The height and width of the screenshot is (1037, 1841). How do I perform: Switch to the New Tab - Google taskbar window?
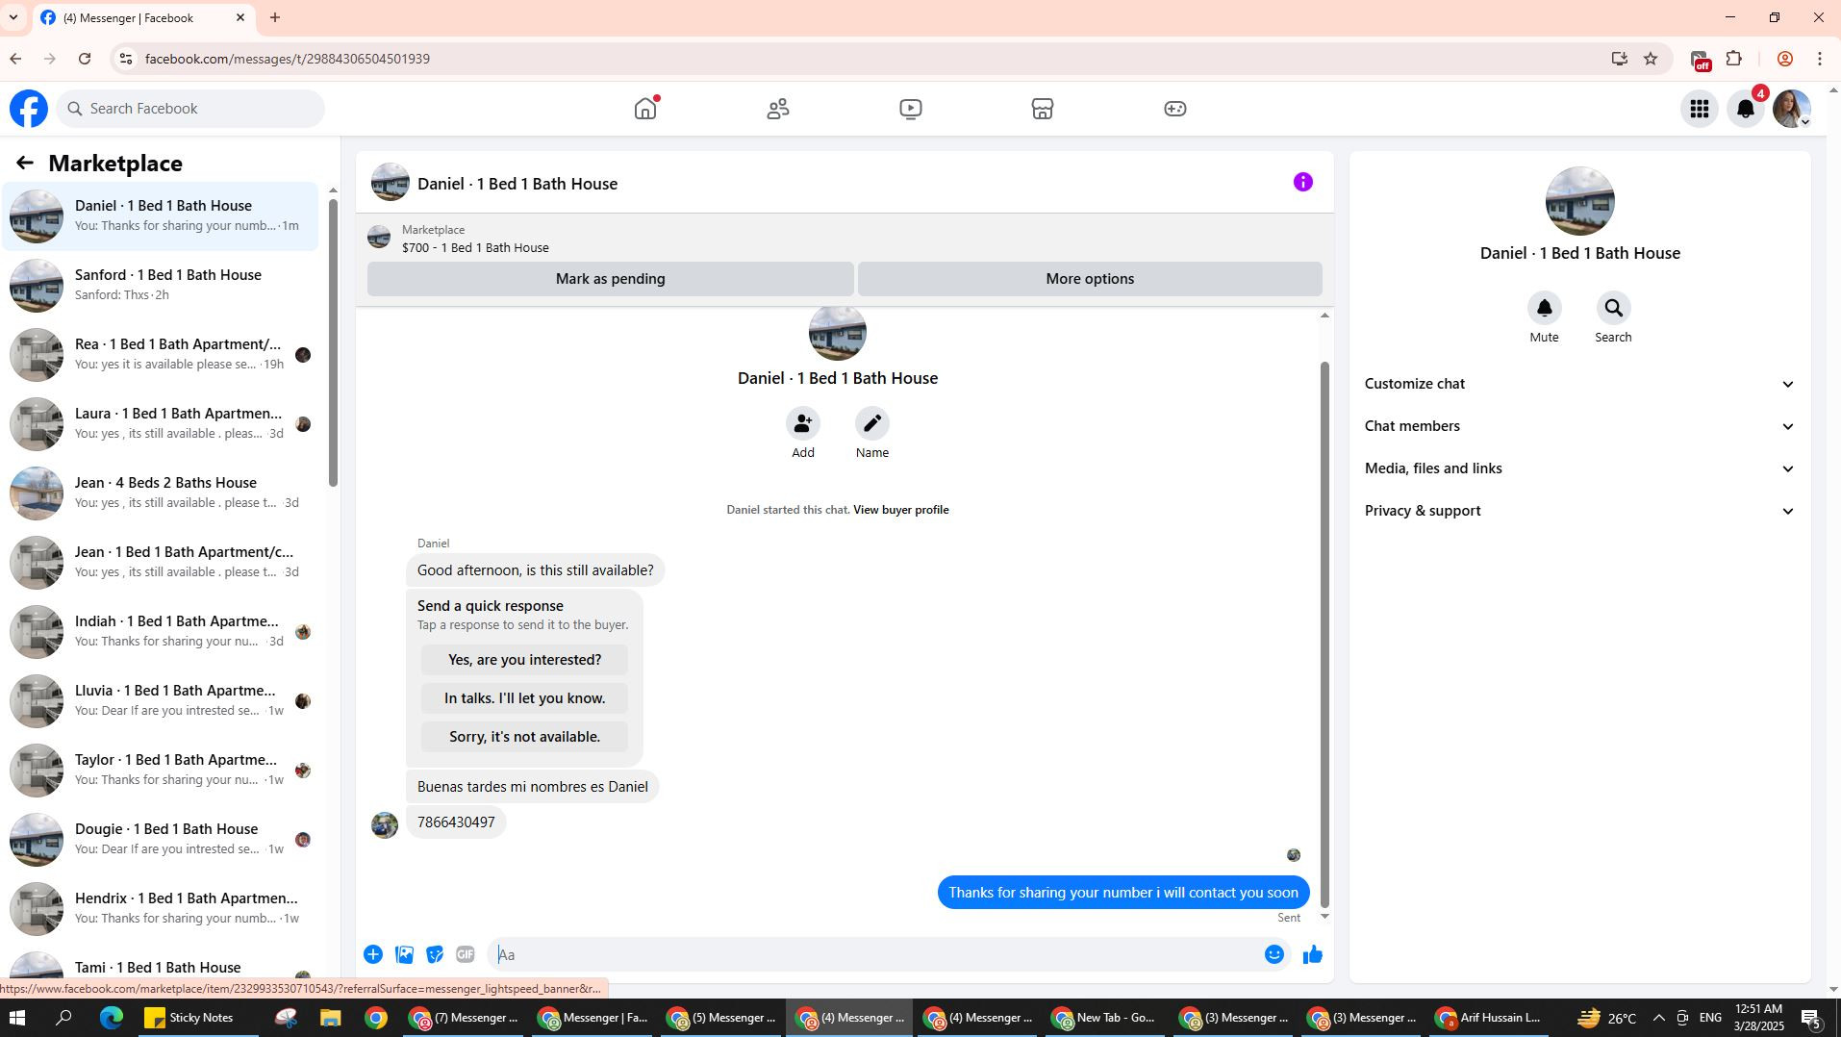(x=1105, y=1018)
